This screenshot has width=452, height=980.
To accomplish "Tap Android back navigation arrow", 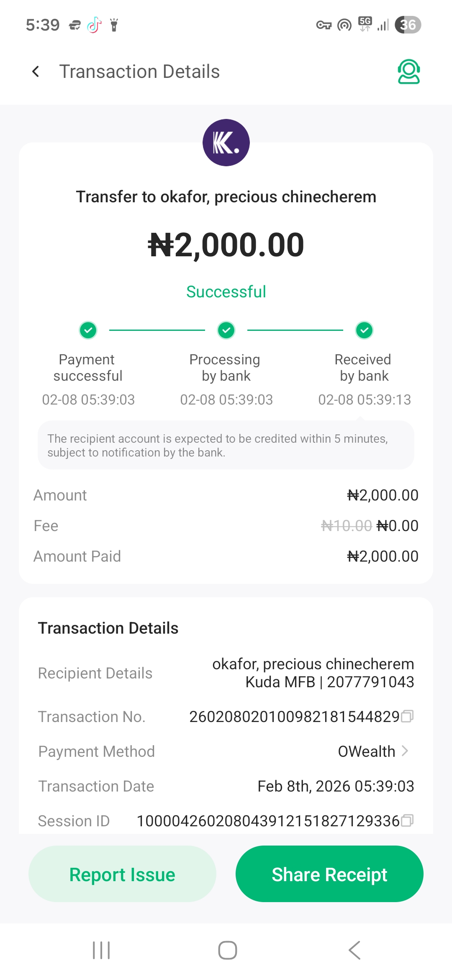I will [354, 950].
